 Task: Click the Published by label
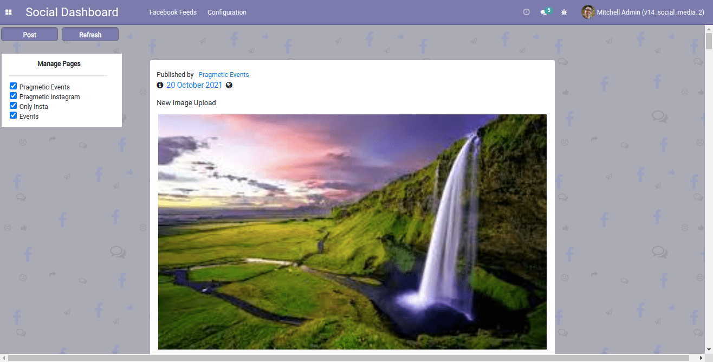tap(175, 75)
